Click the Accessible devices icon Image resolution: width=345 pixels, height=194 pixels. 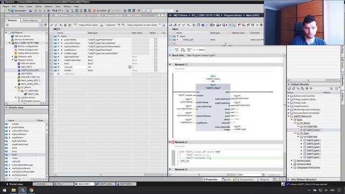[125, 11]
